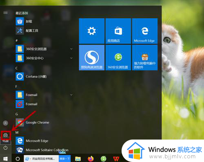Open File Explorer from the taskbar
The image size is (204, 162).
point(78,159)
